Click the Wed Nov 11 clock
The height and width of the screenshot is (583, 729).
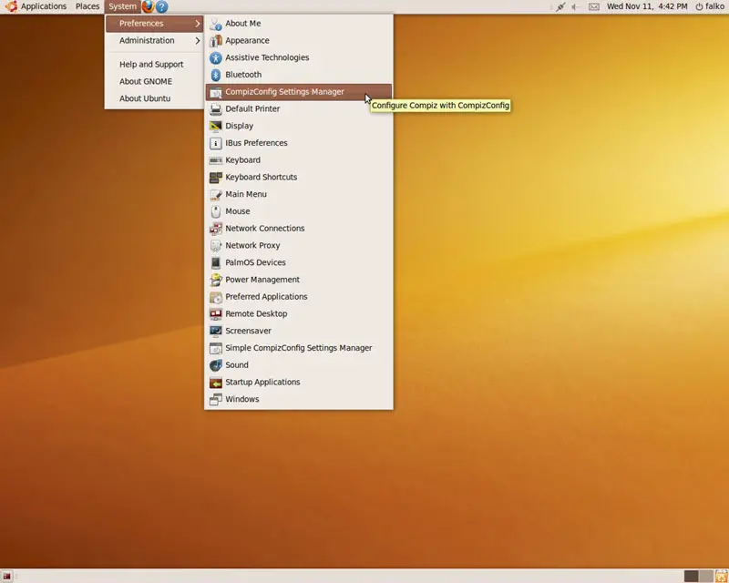click(x=647, y=6)
